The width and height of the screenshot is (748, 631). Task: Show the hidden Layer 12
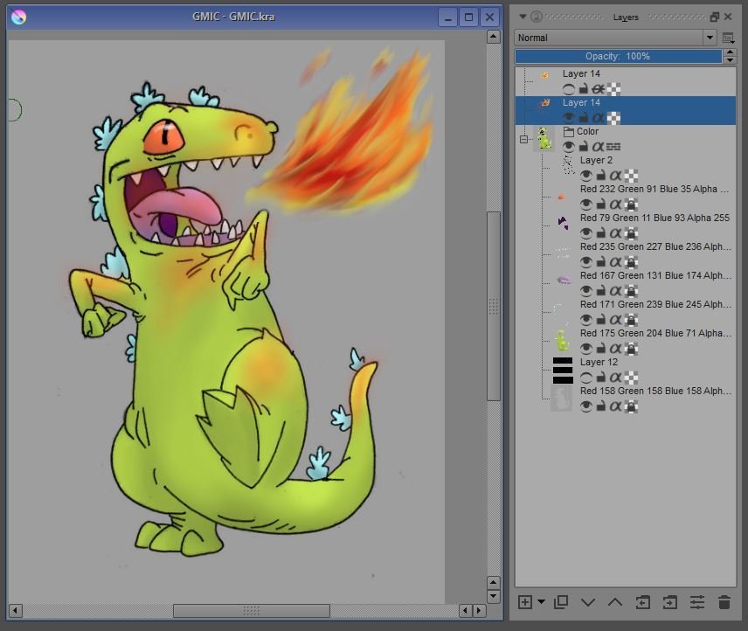585,378
